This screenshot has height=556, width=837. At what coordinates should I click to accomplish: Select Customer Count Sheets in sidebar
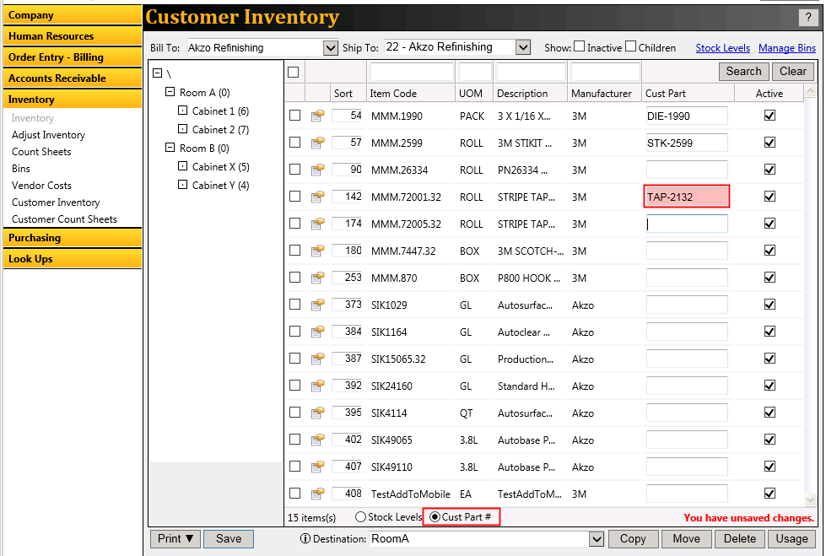(x=64, y=219)
